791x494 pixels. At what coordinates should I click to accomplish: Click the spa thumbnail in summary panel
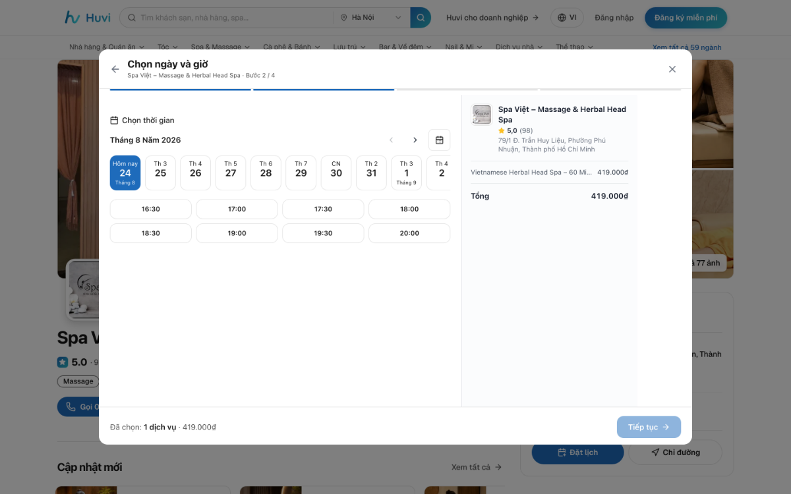482,115
